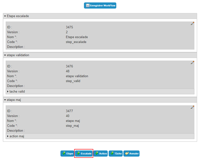Cancel with the Annuler button

pos(131,154)
